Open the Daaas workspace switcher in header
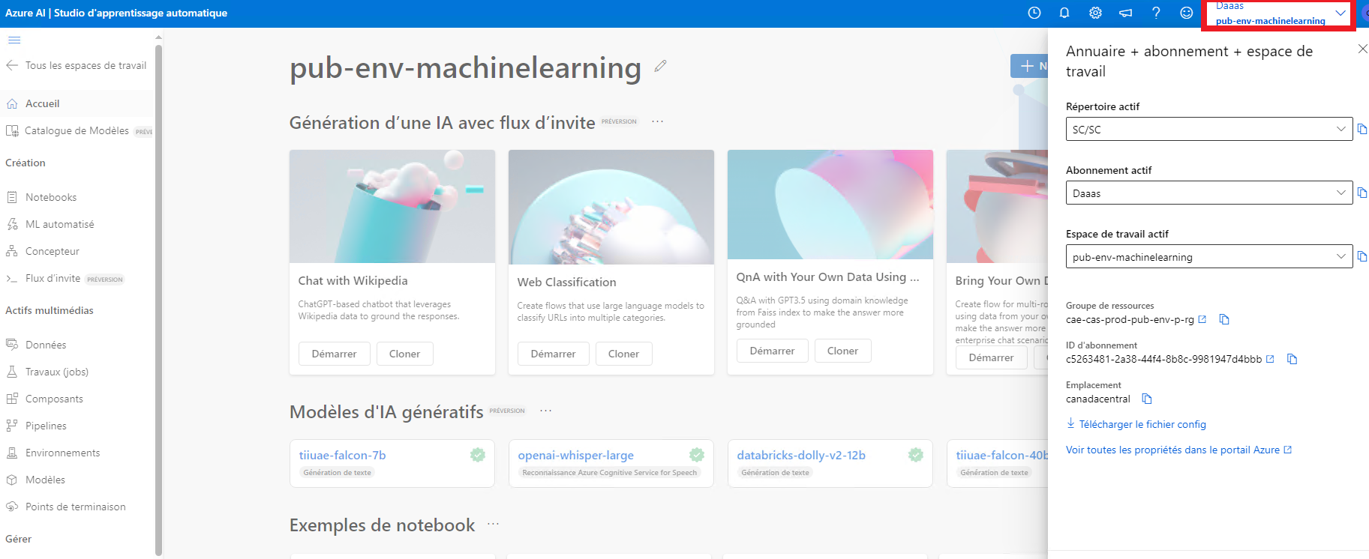This screenshot has width=1369, height=559. click(1278, 14)
